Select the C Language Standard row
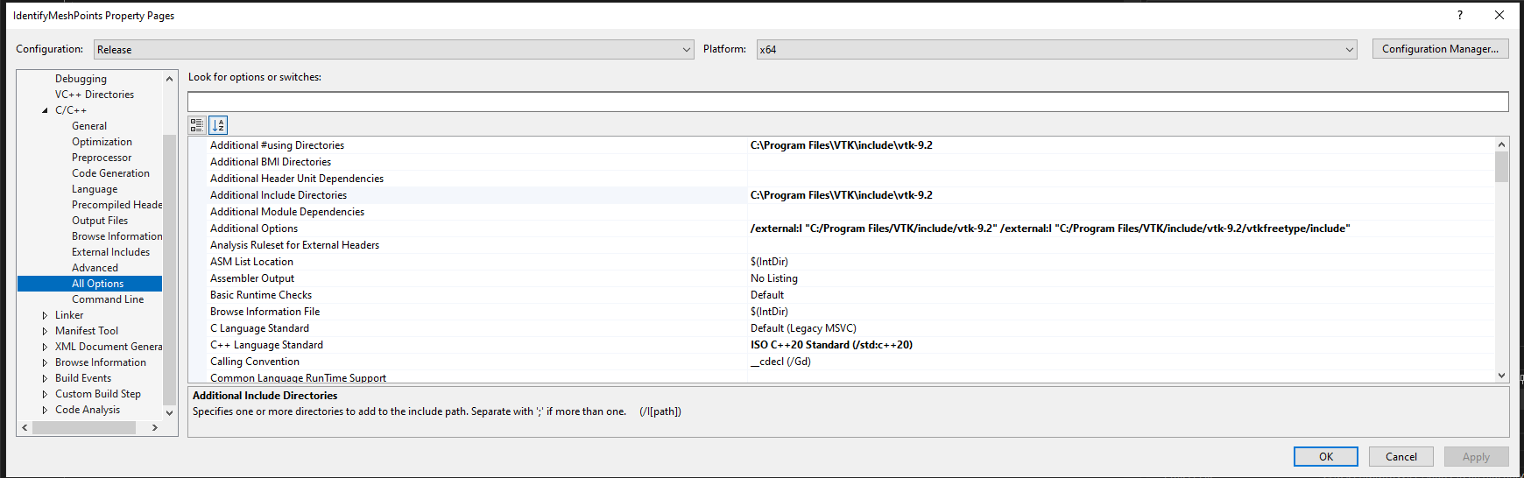The width and height of the screenshot is (1524, 478). tap(841, 328)
